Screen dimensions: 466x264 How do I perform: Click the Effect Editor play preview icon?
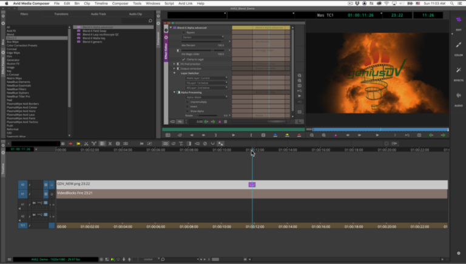[x=299, y=96]
